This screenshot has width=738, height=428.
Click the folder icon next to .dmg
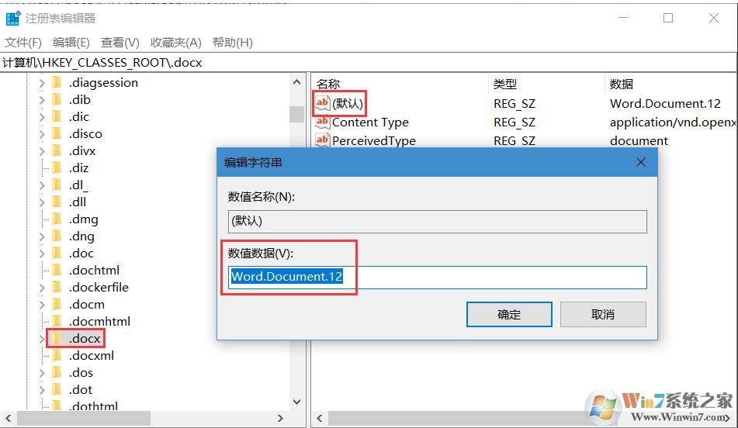pos(57,219)
